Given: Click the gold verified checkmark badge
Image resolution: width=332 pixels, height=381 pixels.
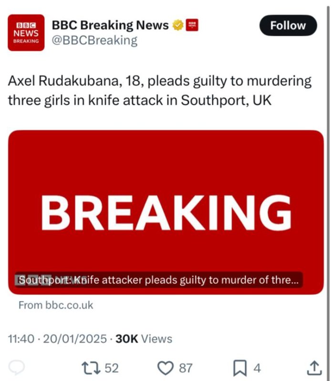Looking at the screenshot, I should 178,25.
